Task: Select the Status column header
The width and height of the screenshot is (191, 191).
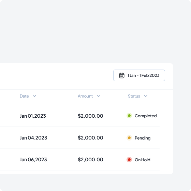Action: (x=134, y=96)
